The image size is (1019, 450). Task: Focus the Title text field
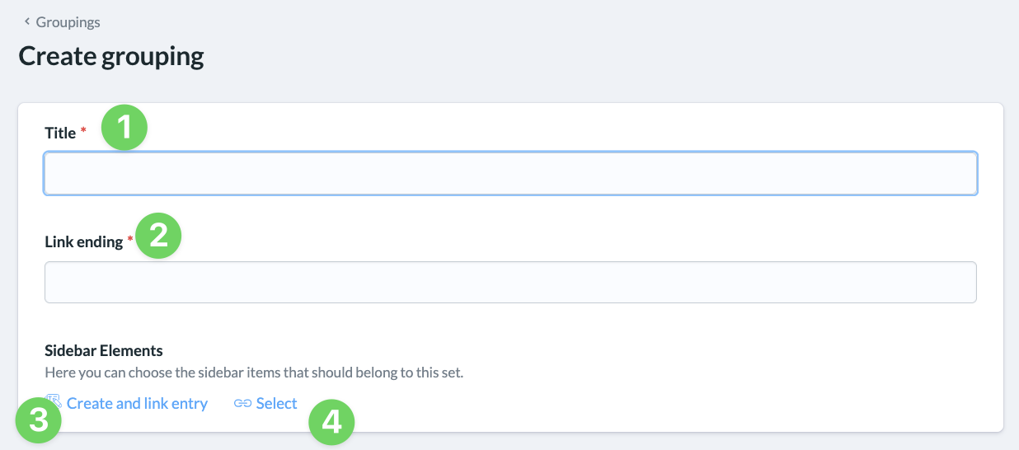click(x=510, y=173)
